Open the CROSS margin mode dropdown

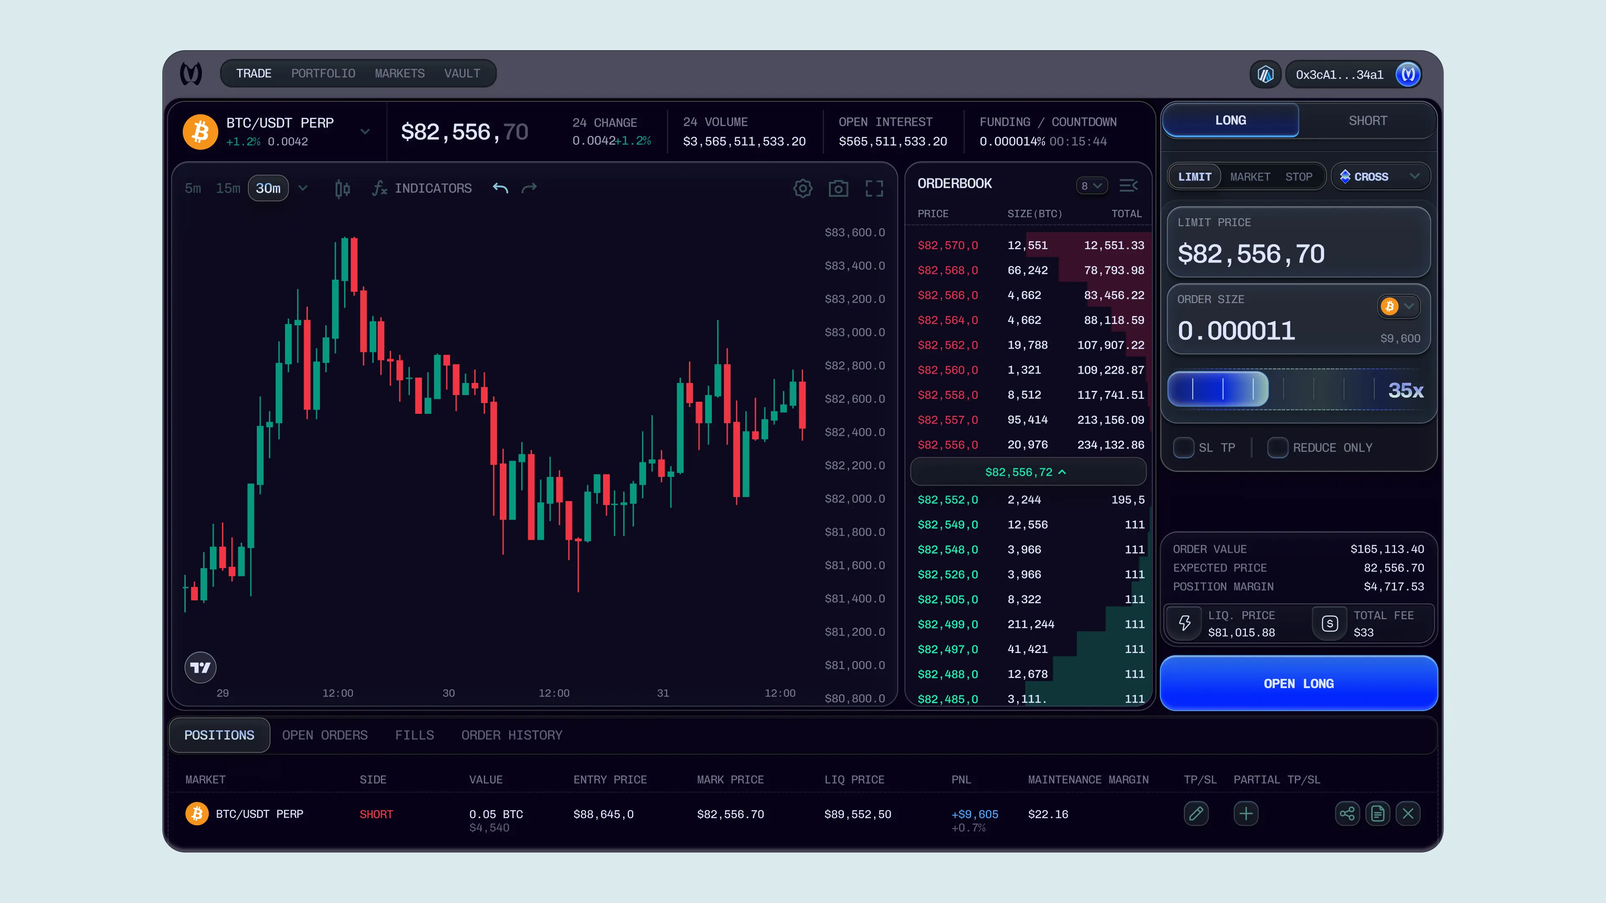point(1380,176)
